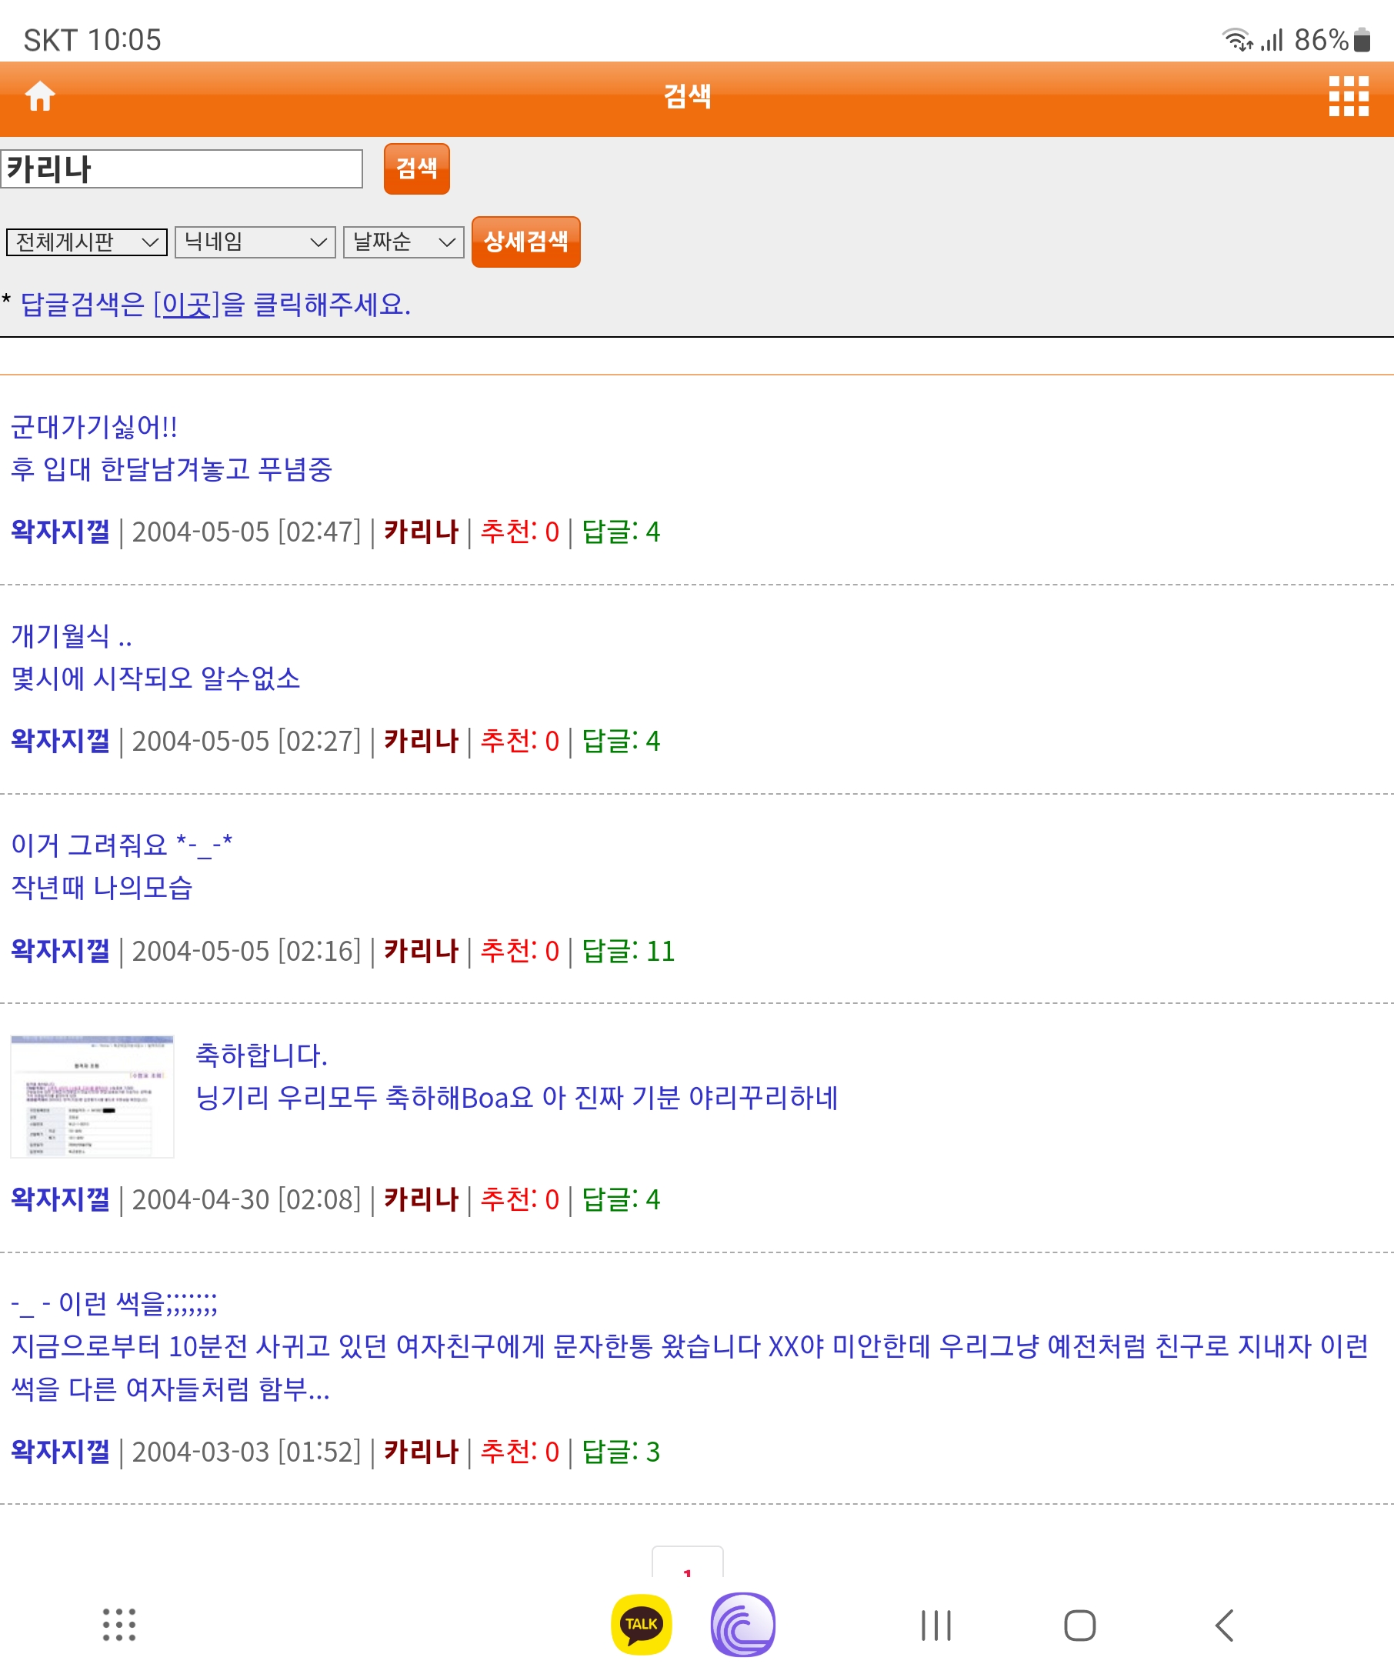The image size is (1394, 1674).
Task: Launch KakaoTalk from the bottom dock
Action: (641, 1624)
